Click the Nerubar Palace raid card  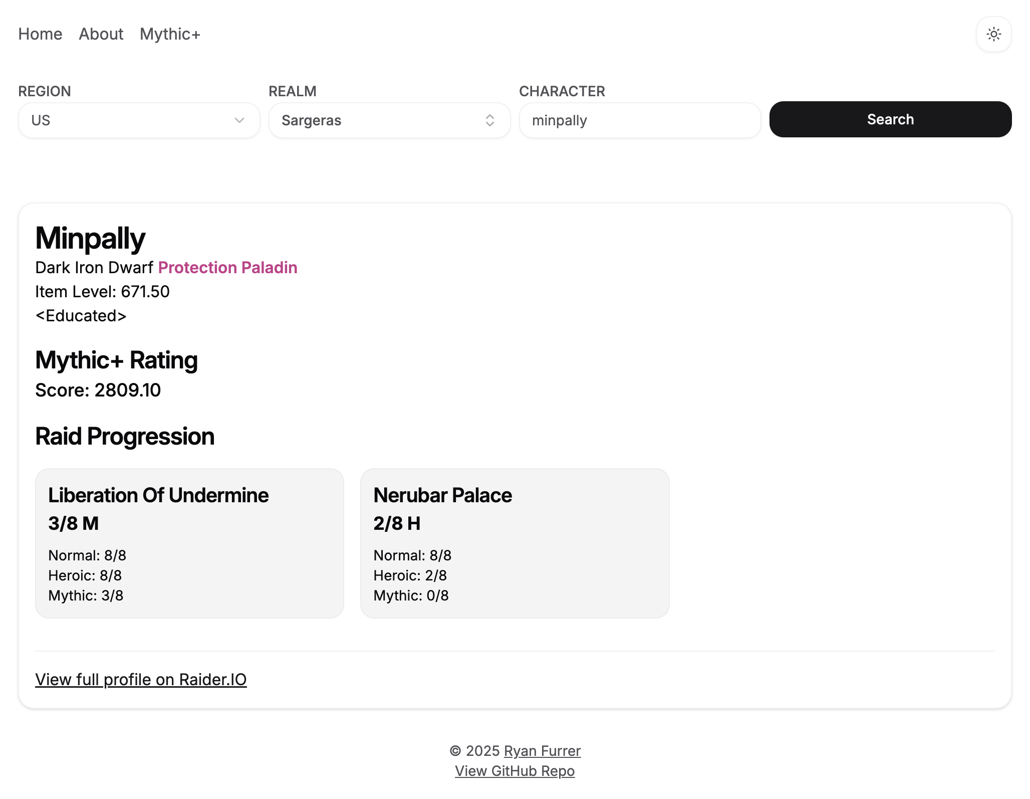pos(514,543)
